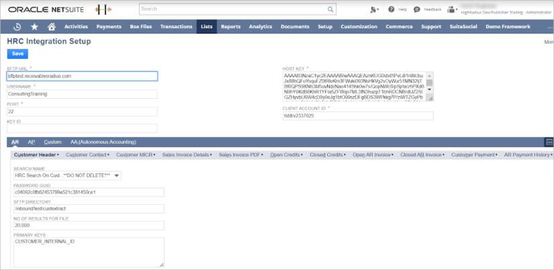
Task: Click the Host Key text area
Action: 355,87
